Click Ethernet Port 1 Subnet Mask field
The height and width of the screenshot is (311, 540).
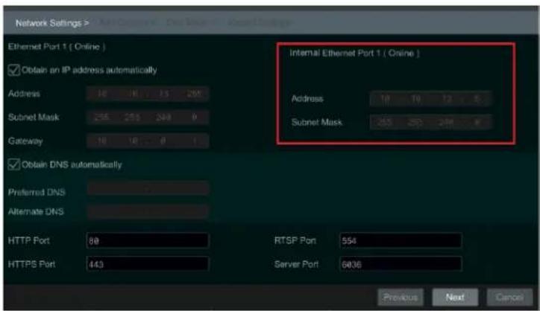[x=148, y=118]
